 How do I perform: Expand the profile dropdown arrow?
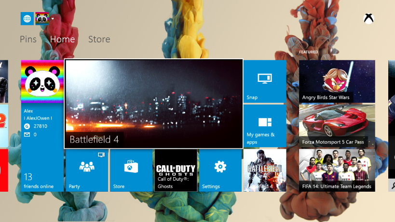tap(53, 18)
